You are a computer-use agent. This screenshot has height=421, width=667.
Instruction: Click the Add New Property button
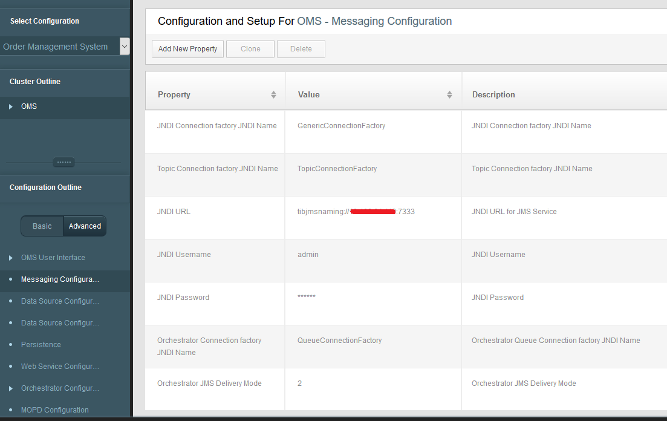tap(187, 49)
